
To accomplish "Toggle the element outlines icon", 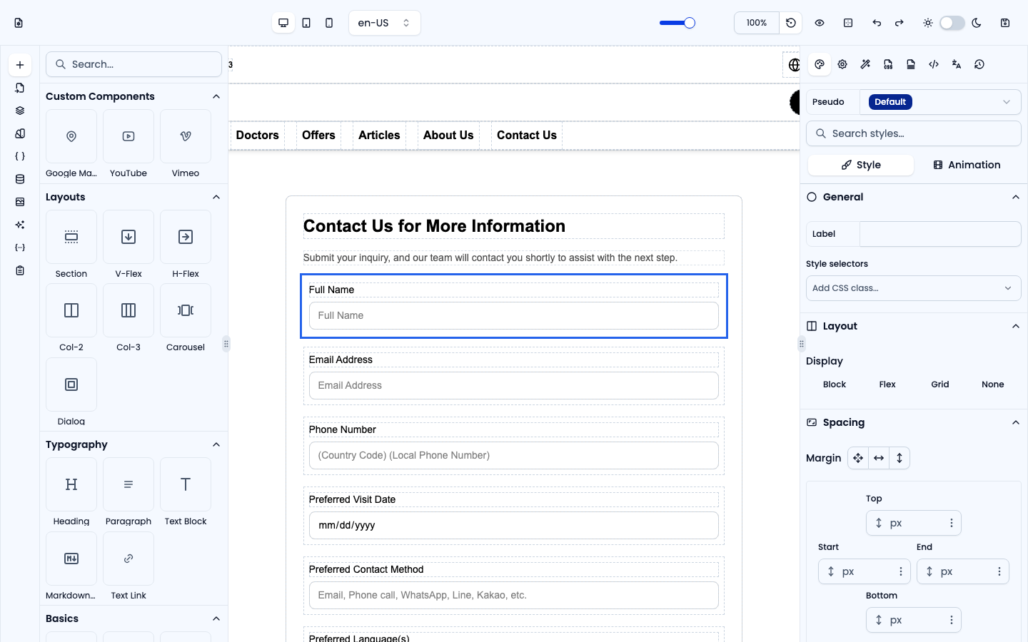I will pos(848,23).
